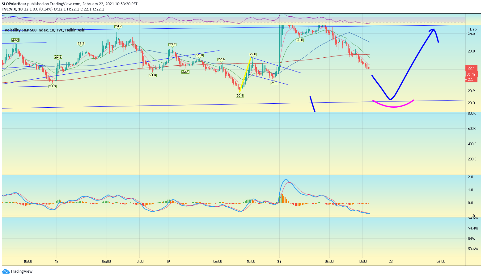
Task: Click the TradingView cloud logo icon
Action: point(6,271)
